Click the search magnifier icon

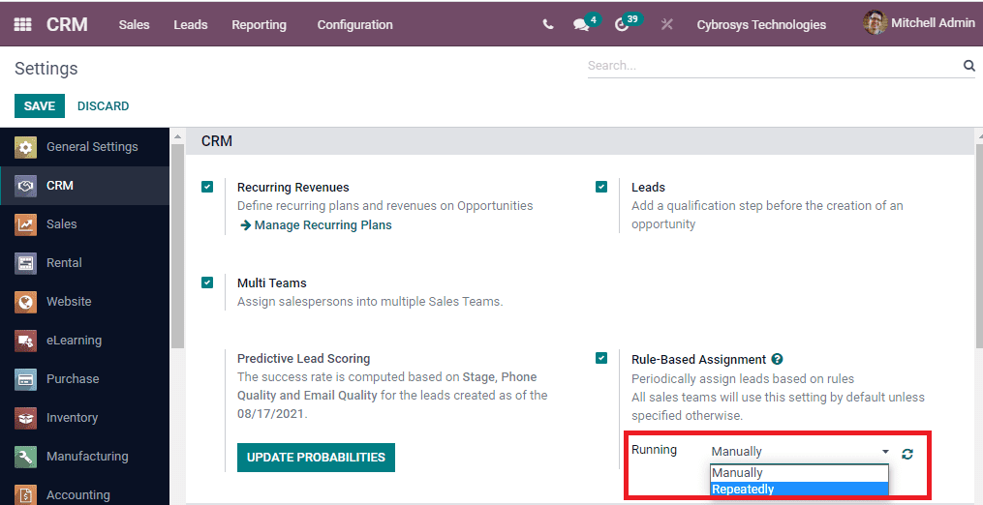(x=968, y=66)
